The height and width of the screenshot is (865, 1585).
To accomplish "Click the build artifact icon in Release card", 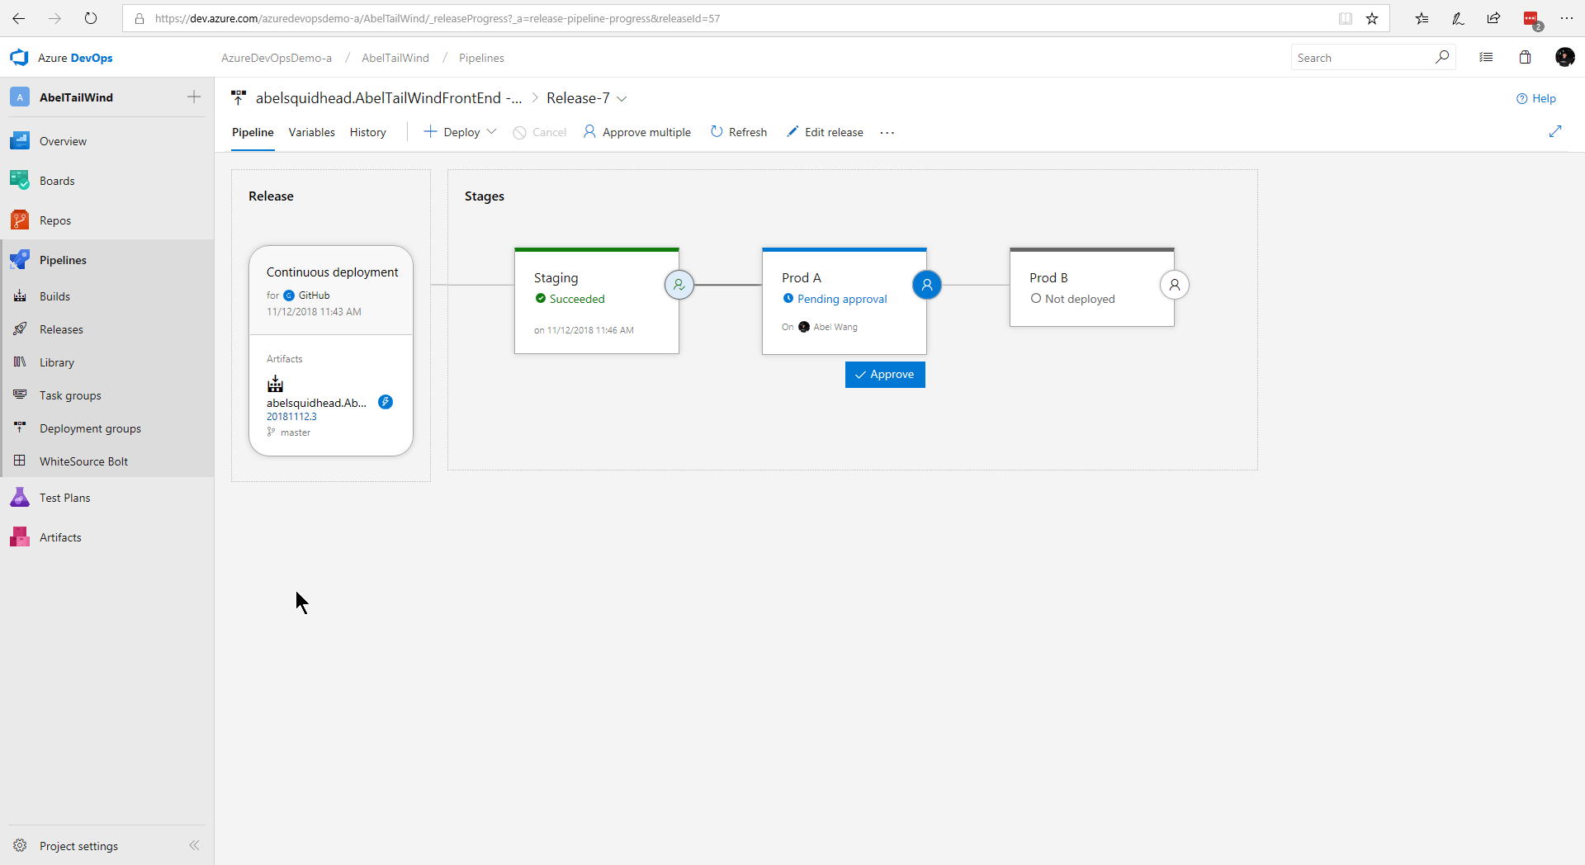I will tap(275, 384).
